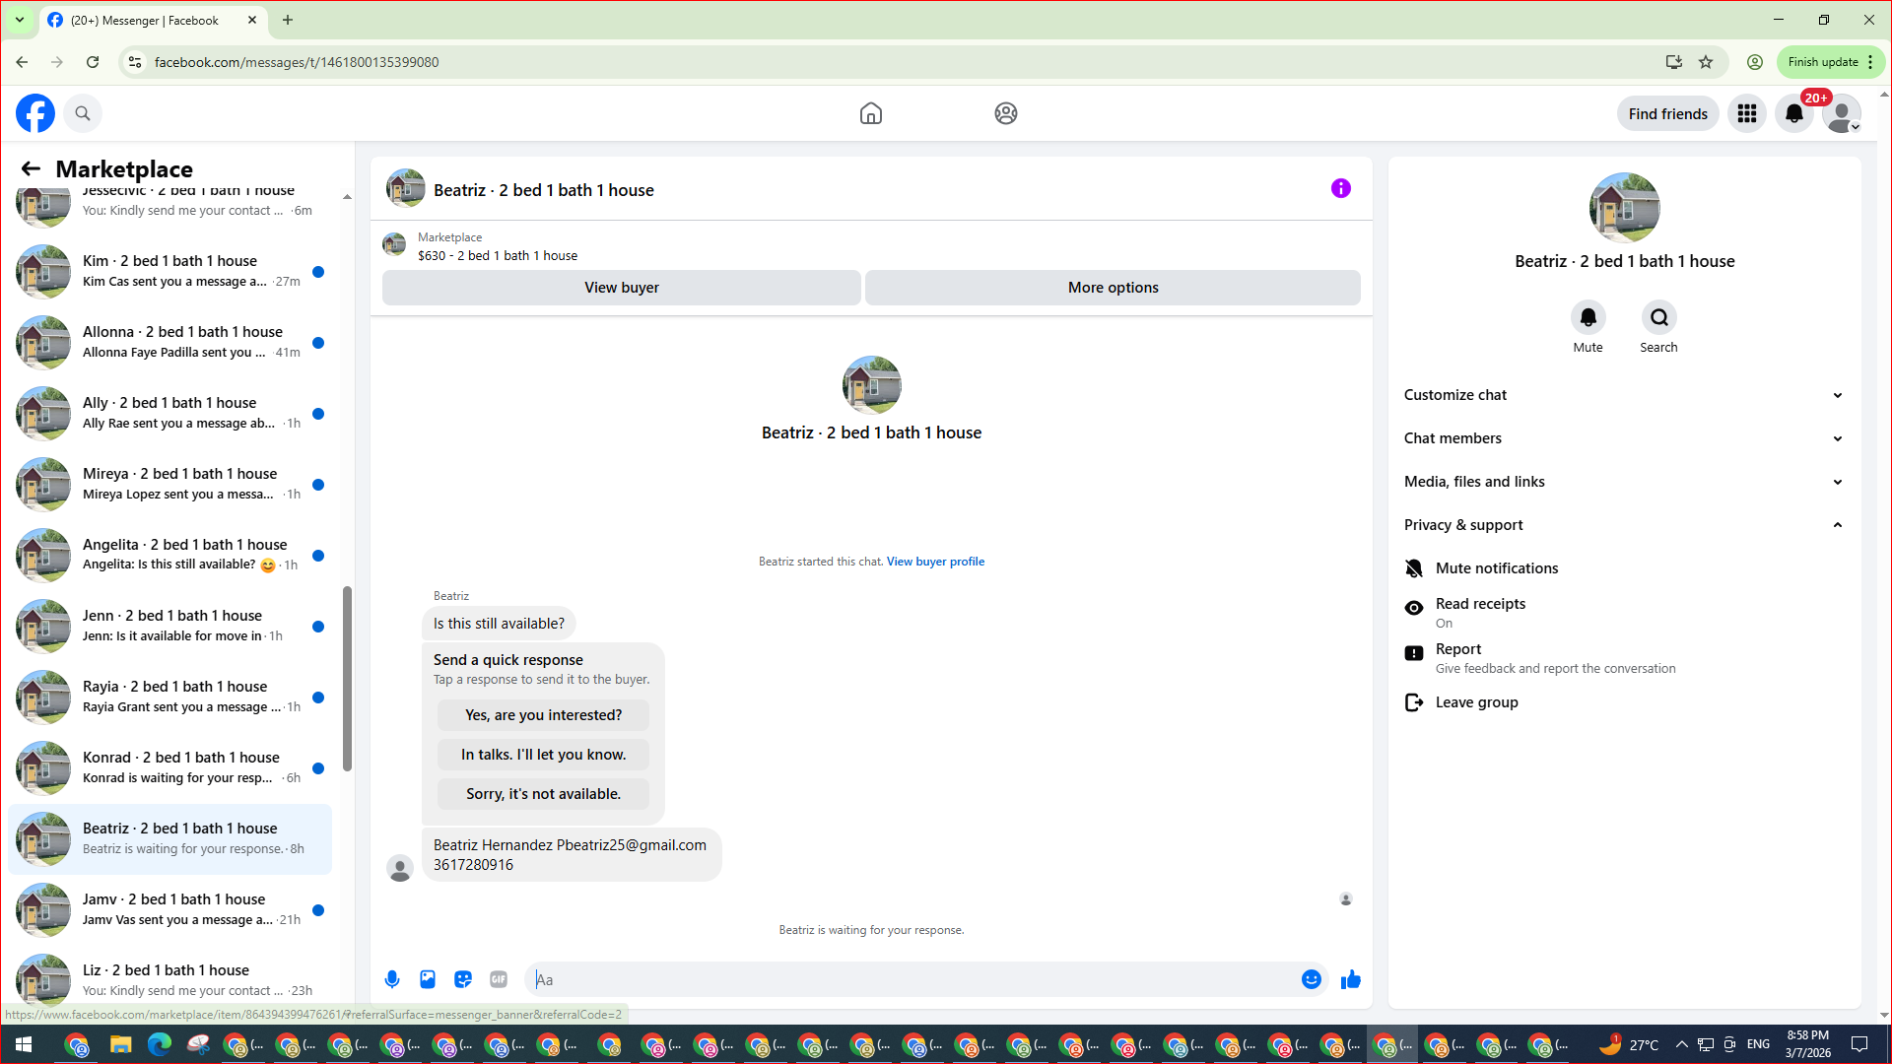Open the Groups icon in top navigation
This screenshot has height=1064, width=1892.
tap(1005, 113)
